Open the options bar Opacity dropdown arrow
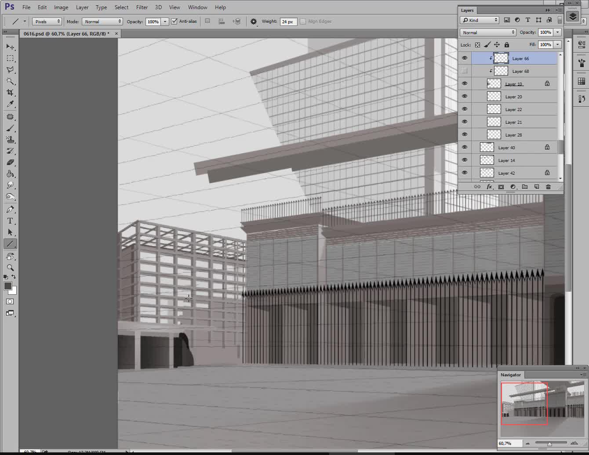Viewport: 589px width, 455px height. [x=165, y=21]
